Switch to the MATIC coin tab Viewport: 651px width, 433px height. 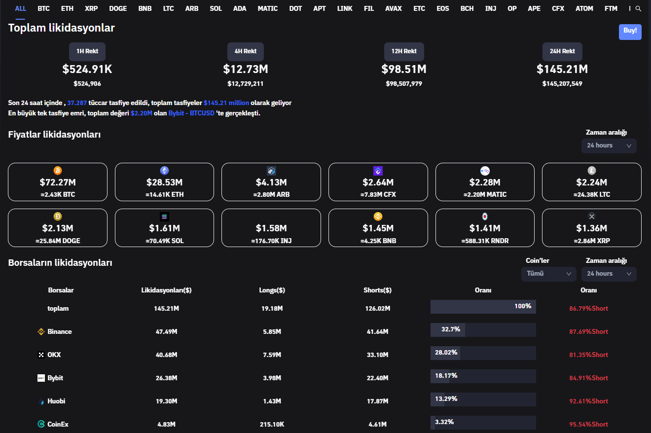click(x=267, y=9)
